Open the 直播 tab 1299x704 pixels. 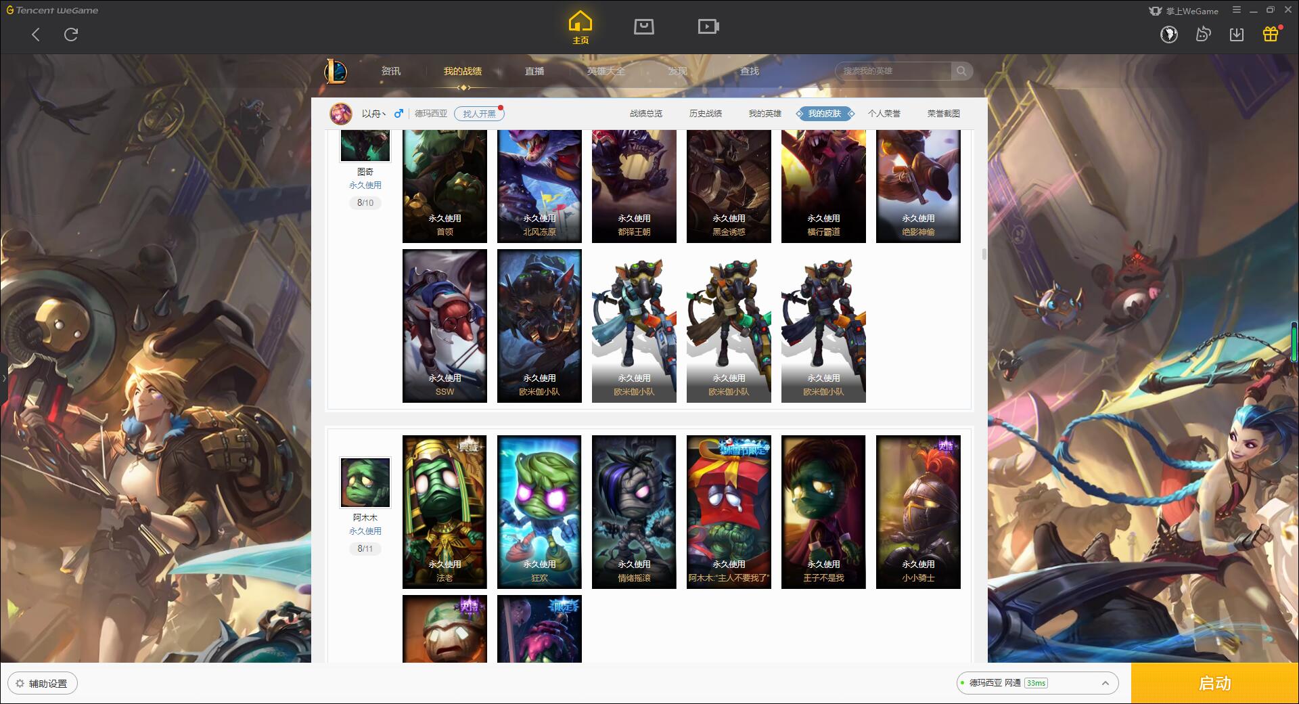pos(534,71)
